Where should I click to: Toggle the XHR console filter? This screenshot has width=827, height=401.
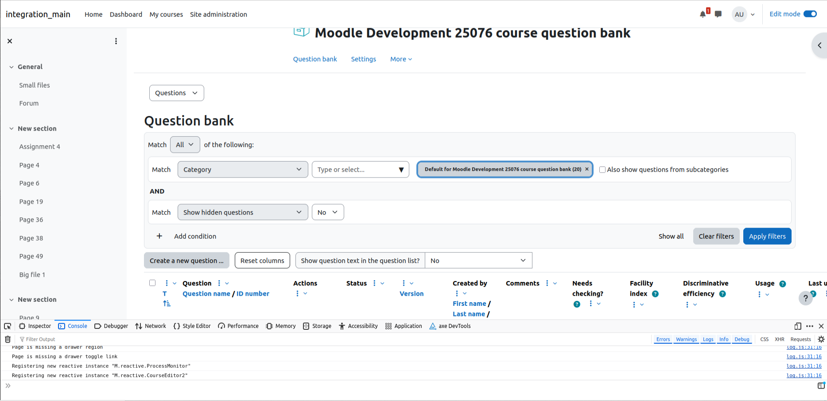(780, 339)
